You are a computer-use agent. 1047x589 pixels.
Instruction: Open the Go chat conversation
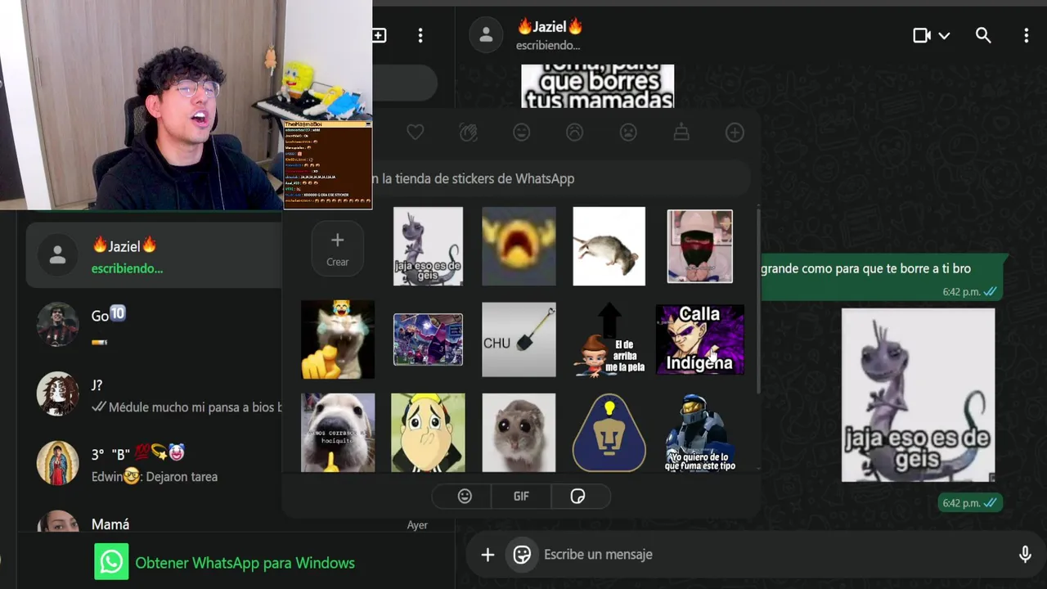pos(154,325)
